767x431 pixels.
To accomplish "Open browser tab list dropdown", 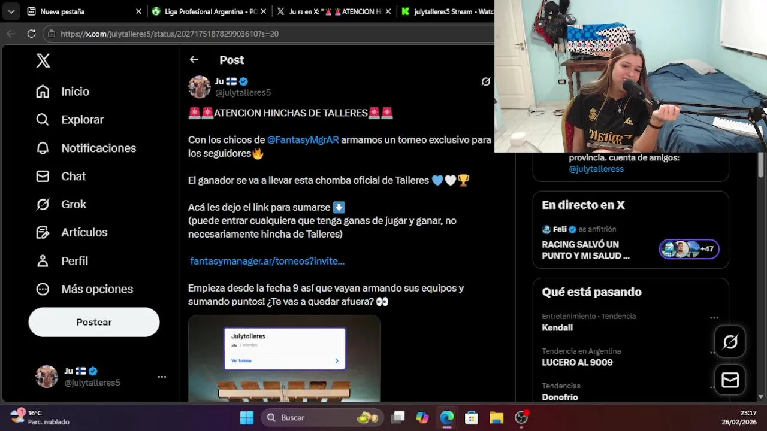I will click(11, 11).
